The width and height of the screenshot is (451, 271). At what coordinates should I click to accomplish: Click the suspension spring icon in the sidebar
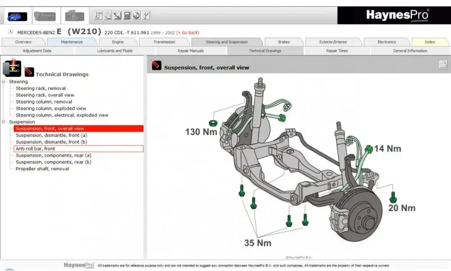12,68
